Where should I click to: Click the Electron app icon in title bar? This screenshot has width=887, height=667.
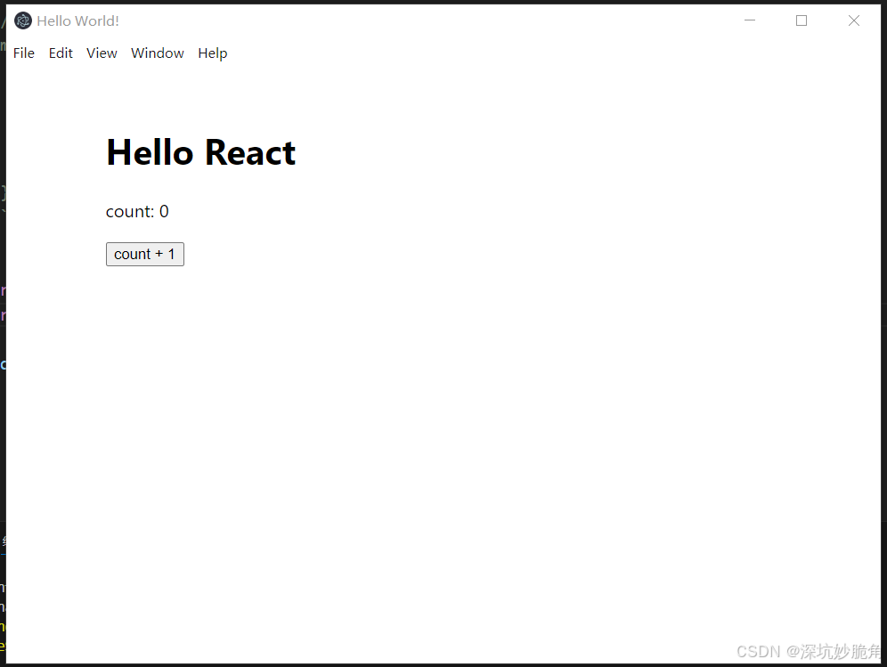coord(22,21)
